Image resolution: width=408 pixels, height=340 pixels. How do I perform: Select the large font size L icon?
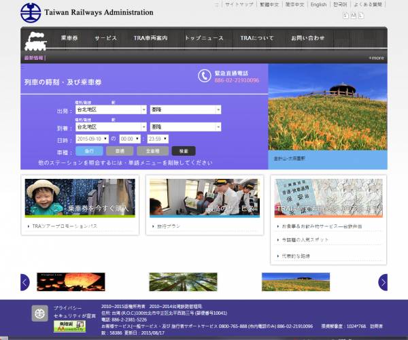point(361,16)
